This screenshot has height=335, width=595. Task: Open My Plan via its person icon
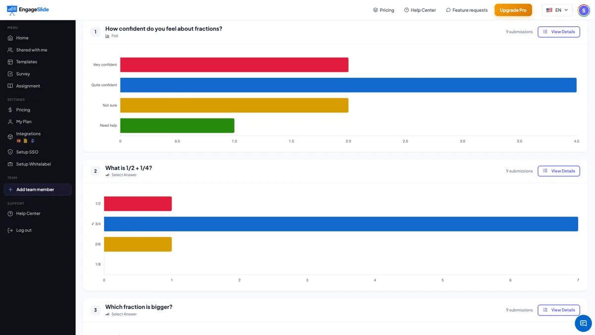[10, 122]
